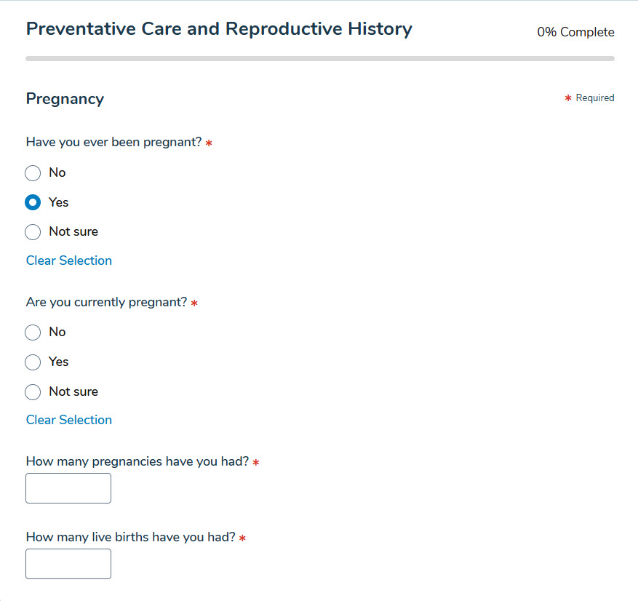
Task: Pick 'Not sure' for currently pregnant
Action: point(33,392)
